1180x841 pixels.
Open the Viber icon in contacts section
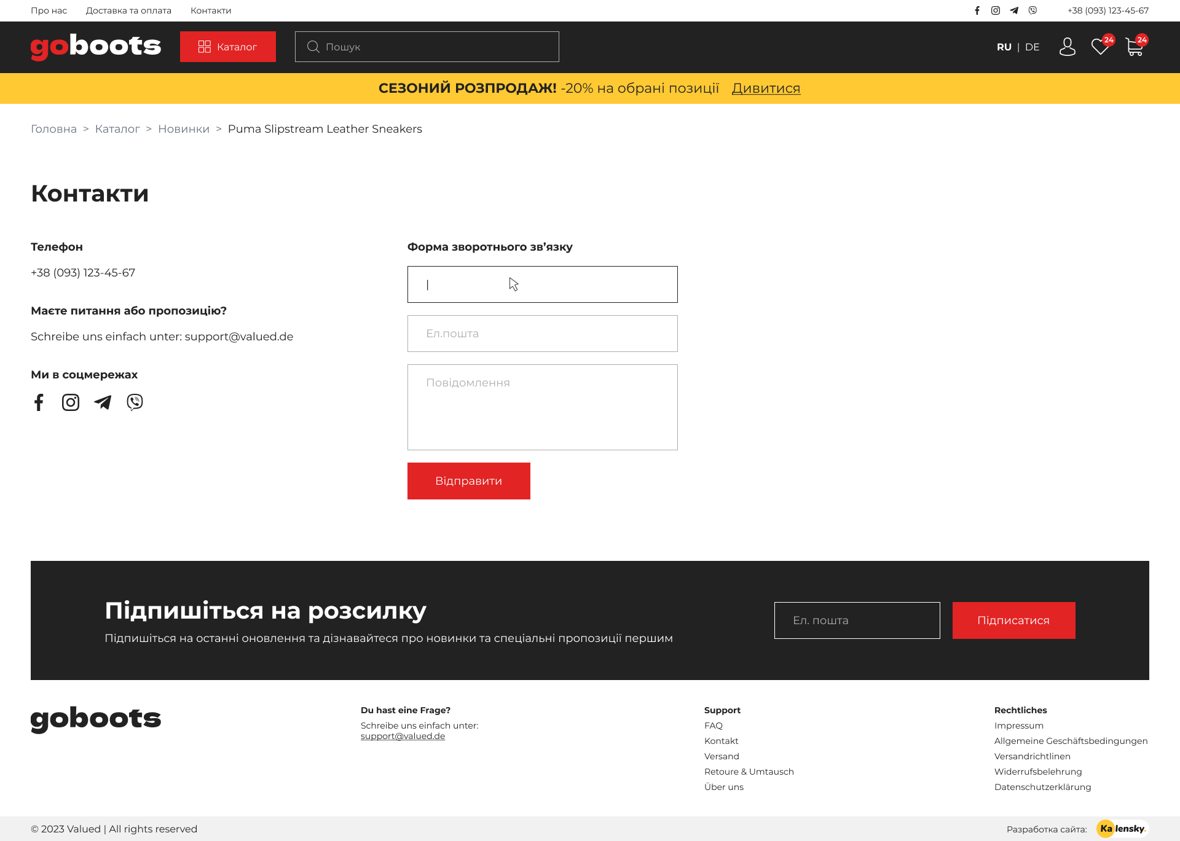coord(135,402)
